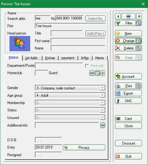Expand the Age group dropdown
This screenshot has width=148, height=165.
click(x=102, y=95)
